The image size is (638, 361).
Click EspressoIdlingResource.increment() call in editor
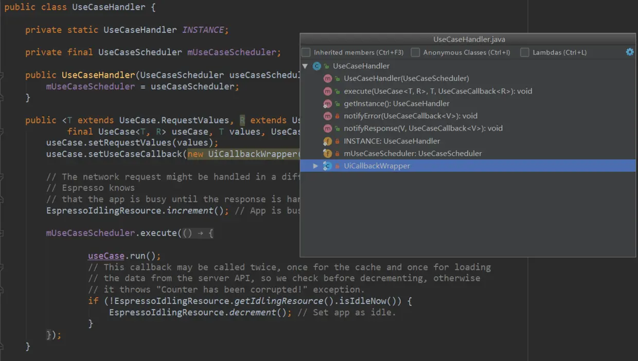pos(137,210)
